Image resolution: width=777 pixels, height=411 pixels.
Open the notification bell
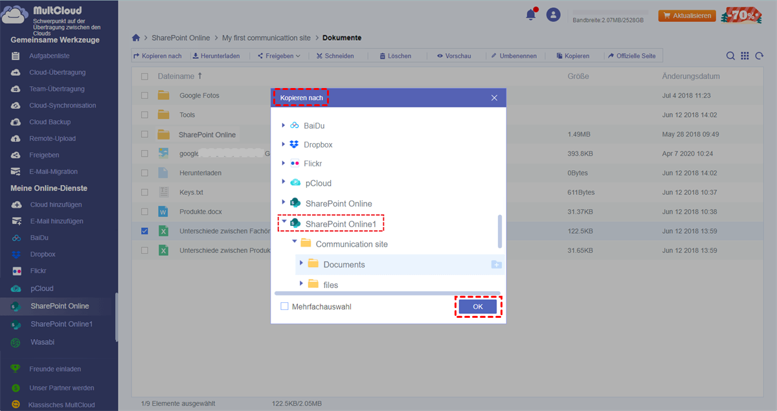coord(531,14)
